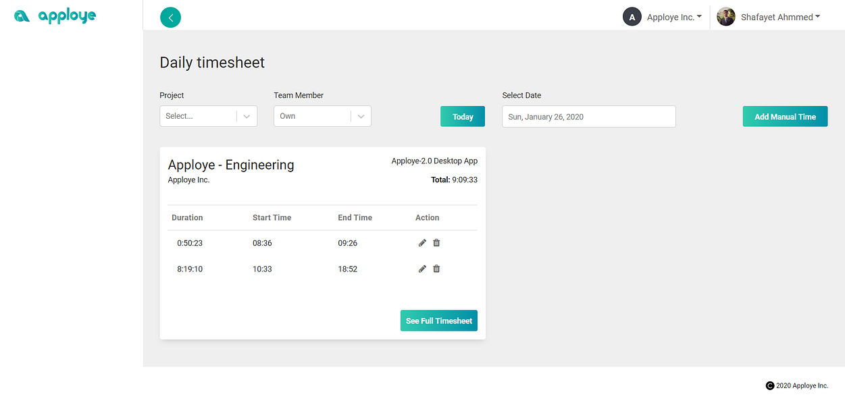Click the Duration column header

187,217
